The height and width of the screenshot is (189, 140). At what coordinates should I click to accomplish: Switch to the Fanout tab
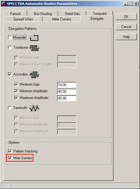pyautogui.click(x=15, y=14)
